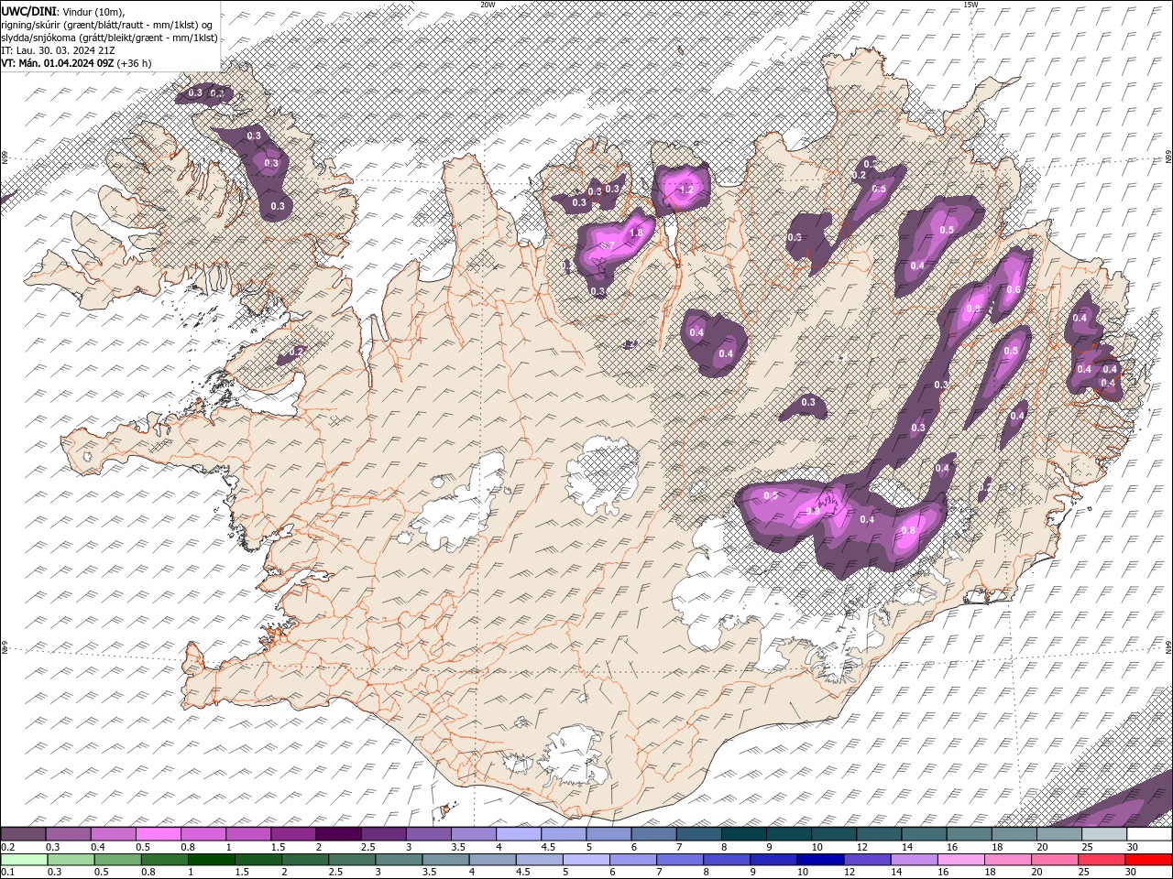The width and height of the screenshot is (1173, 879).
Task: Pick the snow scale swatch between 1.5 and 2
Action: [x=293, y=833]
